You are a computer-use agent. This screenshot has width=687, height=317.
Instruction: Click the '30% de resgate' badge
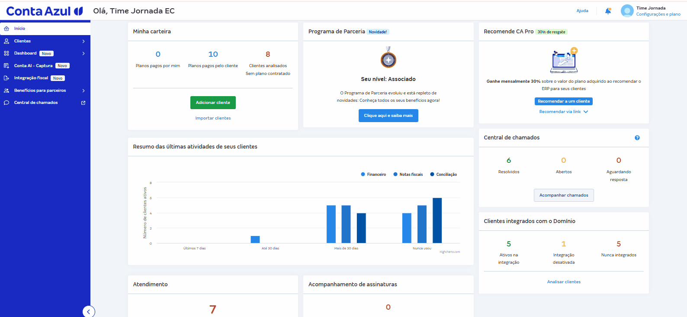(x=552, y=32)
